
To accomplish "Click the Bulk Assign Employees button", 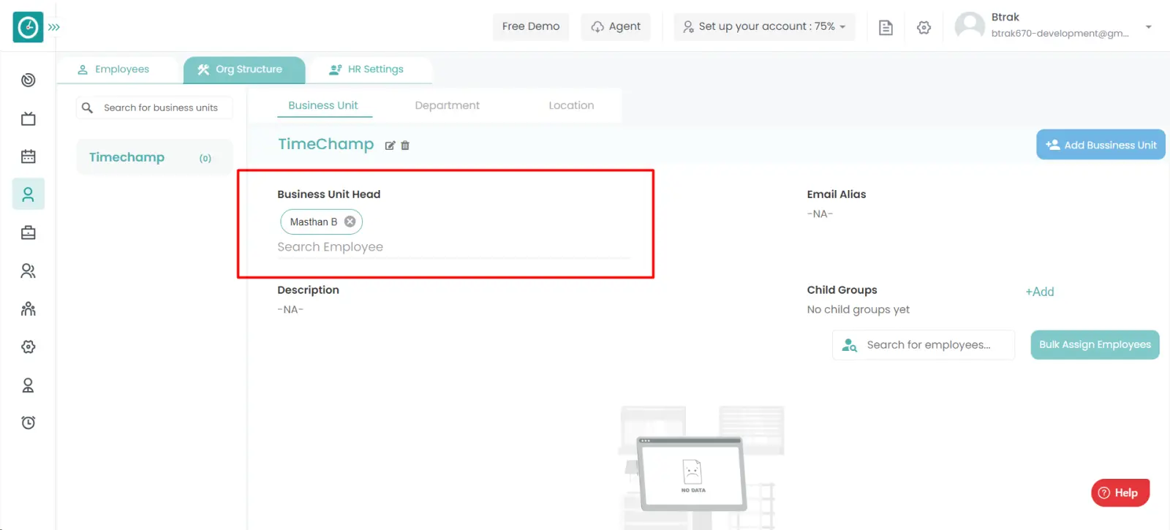I will [1095, 345].
